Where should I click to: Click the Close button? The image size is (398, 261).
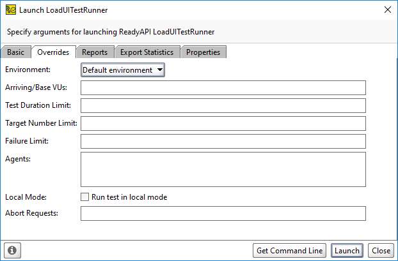[381, 251]
